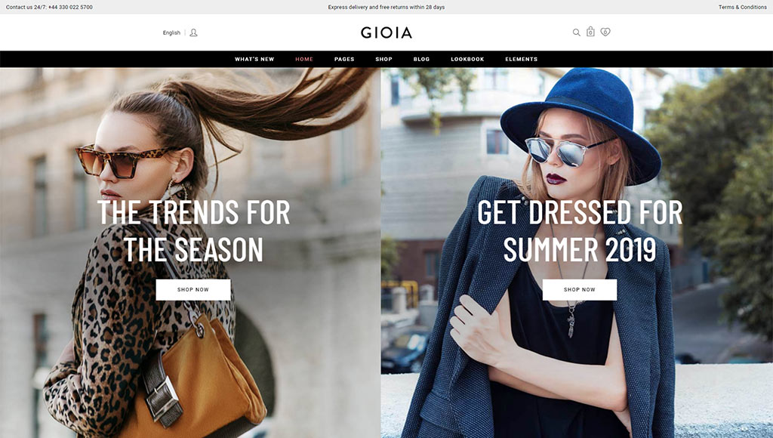Screen dimensions: 773x438
Task: Click The Trends for the Season headline
Action: (x=193, y=230)
